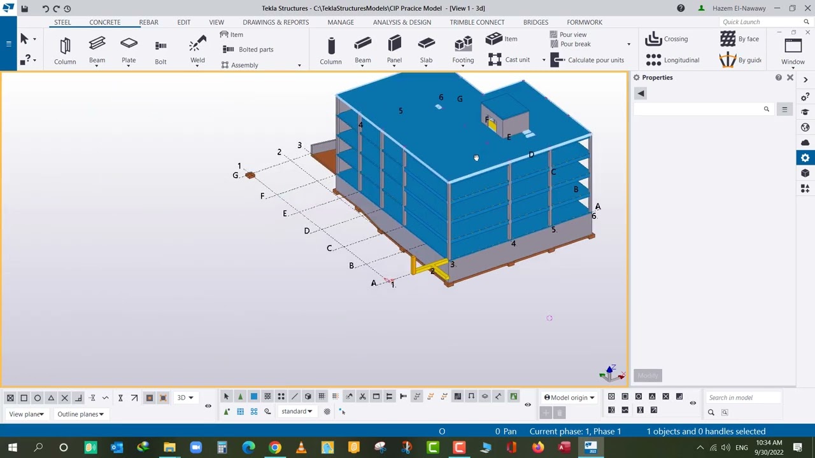Open the View plane dropdown
Viewport: 815px width, 458px height.
(x=27, y=414)
